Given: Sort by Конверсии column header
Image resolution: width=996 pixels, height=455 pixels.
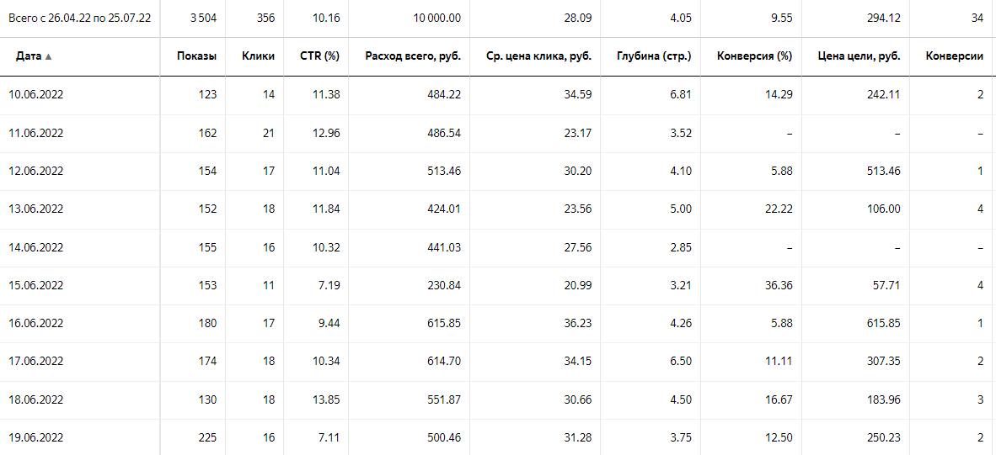Looking at the screenshot, I should (x=956, y=56).
